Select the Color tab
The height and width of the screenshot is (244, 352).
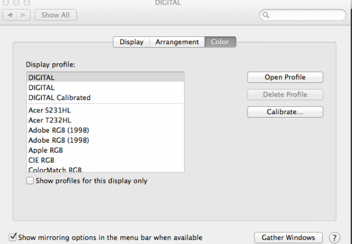(x=220, y=42)
